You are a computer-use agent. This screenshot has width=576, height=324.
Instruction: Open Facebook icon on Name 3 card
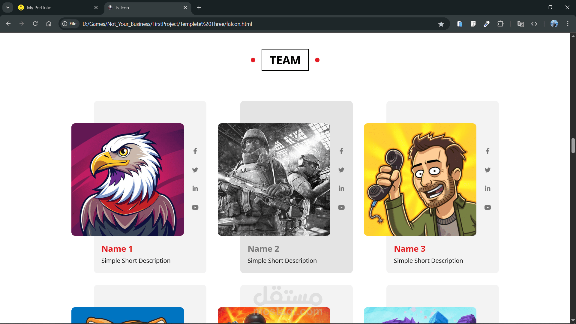pyautogui.click(x=487, y=151)
